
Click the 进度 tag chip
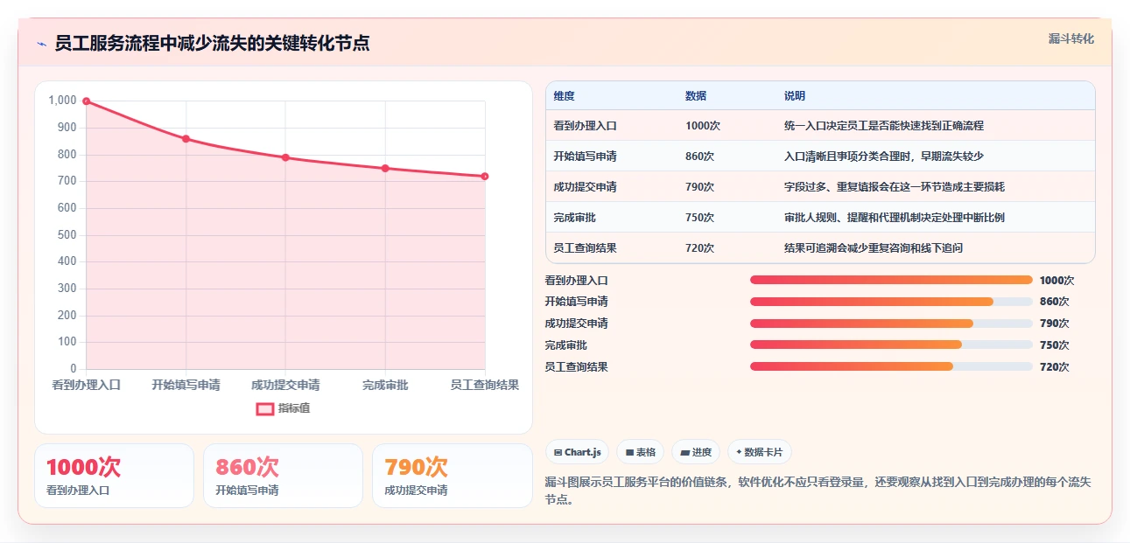pyautogui.click(x=696, y=452)
